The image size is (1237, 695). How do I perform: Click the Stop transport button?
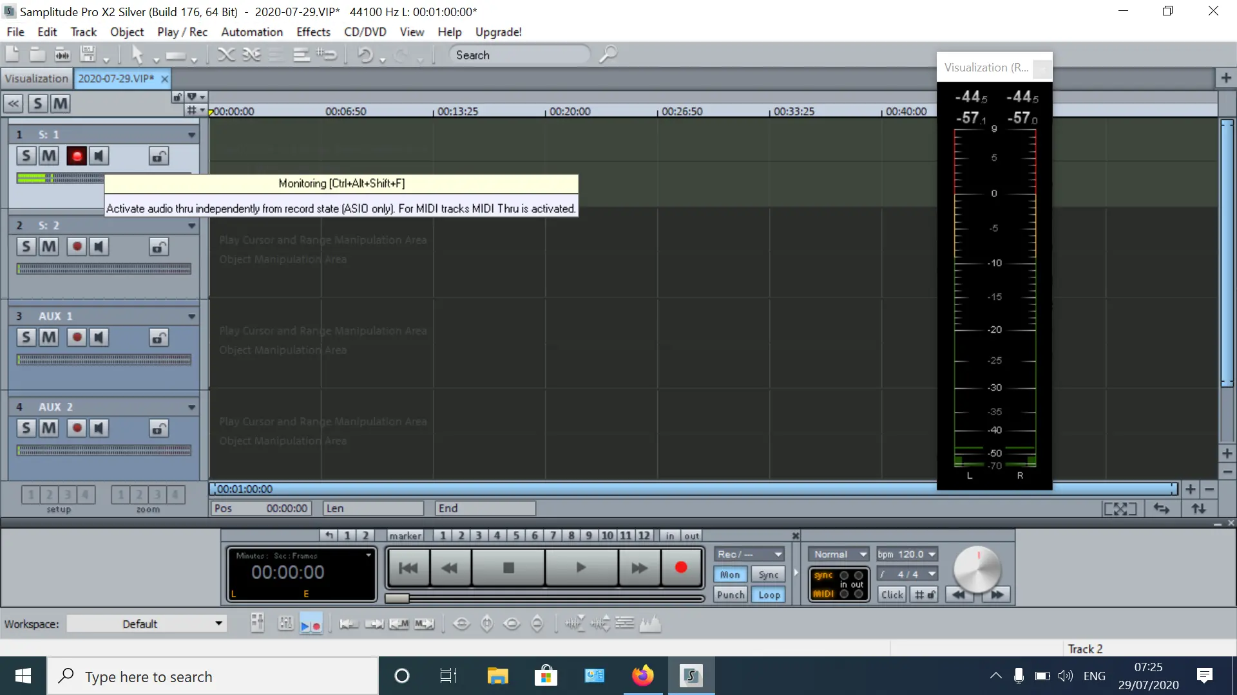(x=508, y=568)
